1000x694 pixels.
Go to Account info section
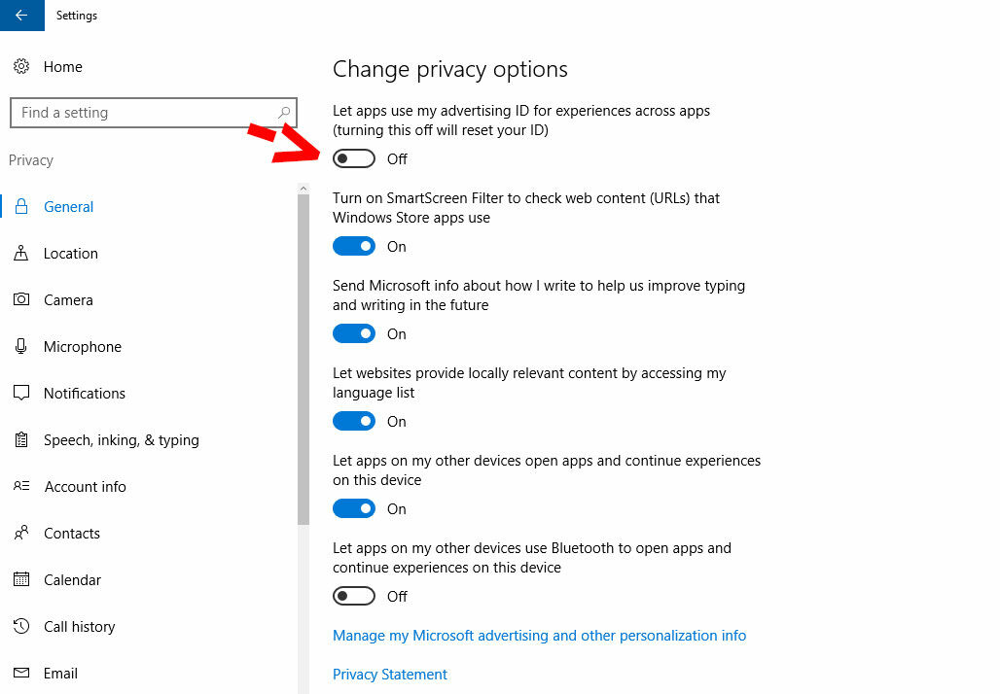coord(86,487)
